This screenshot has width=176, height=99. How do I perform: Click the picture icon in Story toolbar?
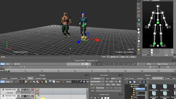pyautogui.click(x=46, y=82)
